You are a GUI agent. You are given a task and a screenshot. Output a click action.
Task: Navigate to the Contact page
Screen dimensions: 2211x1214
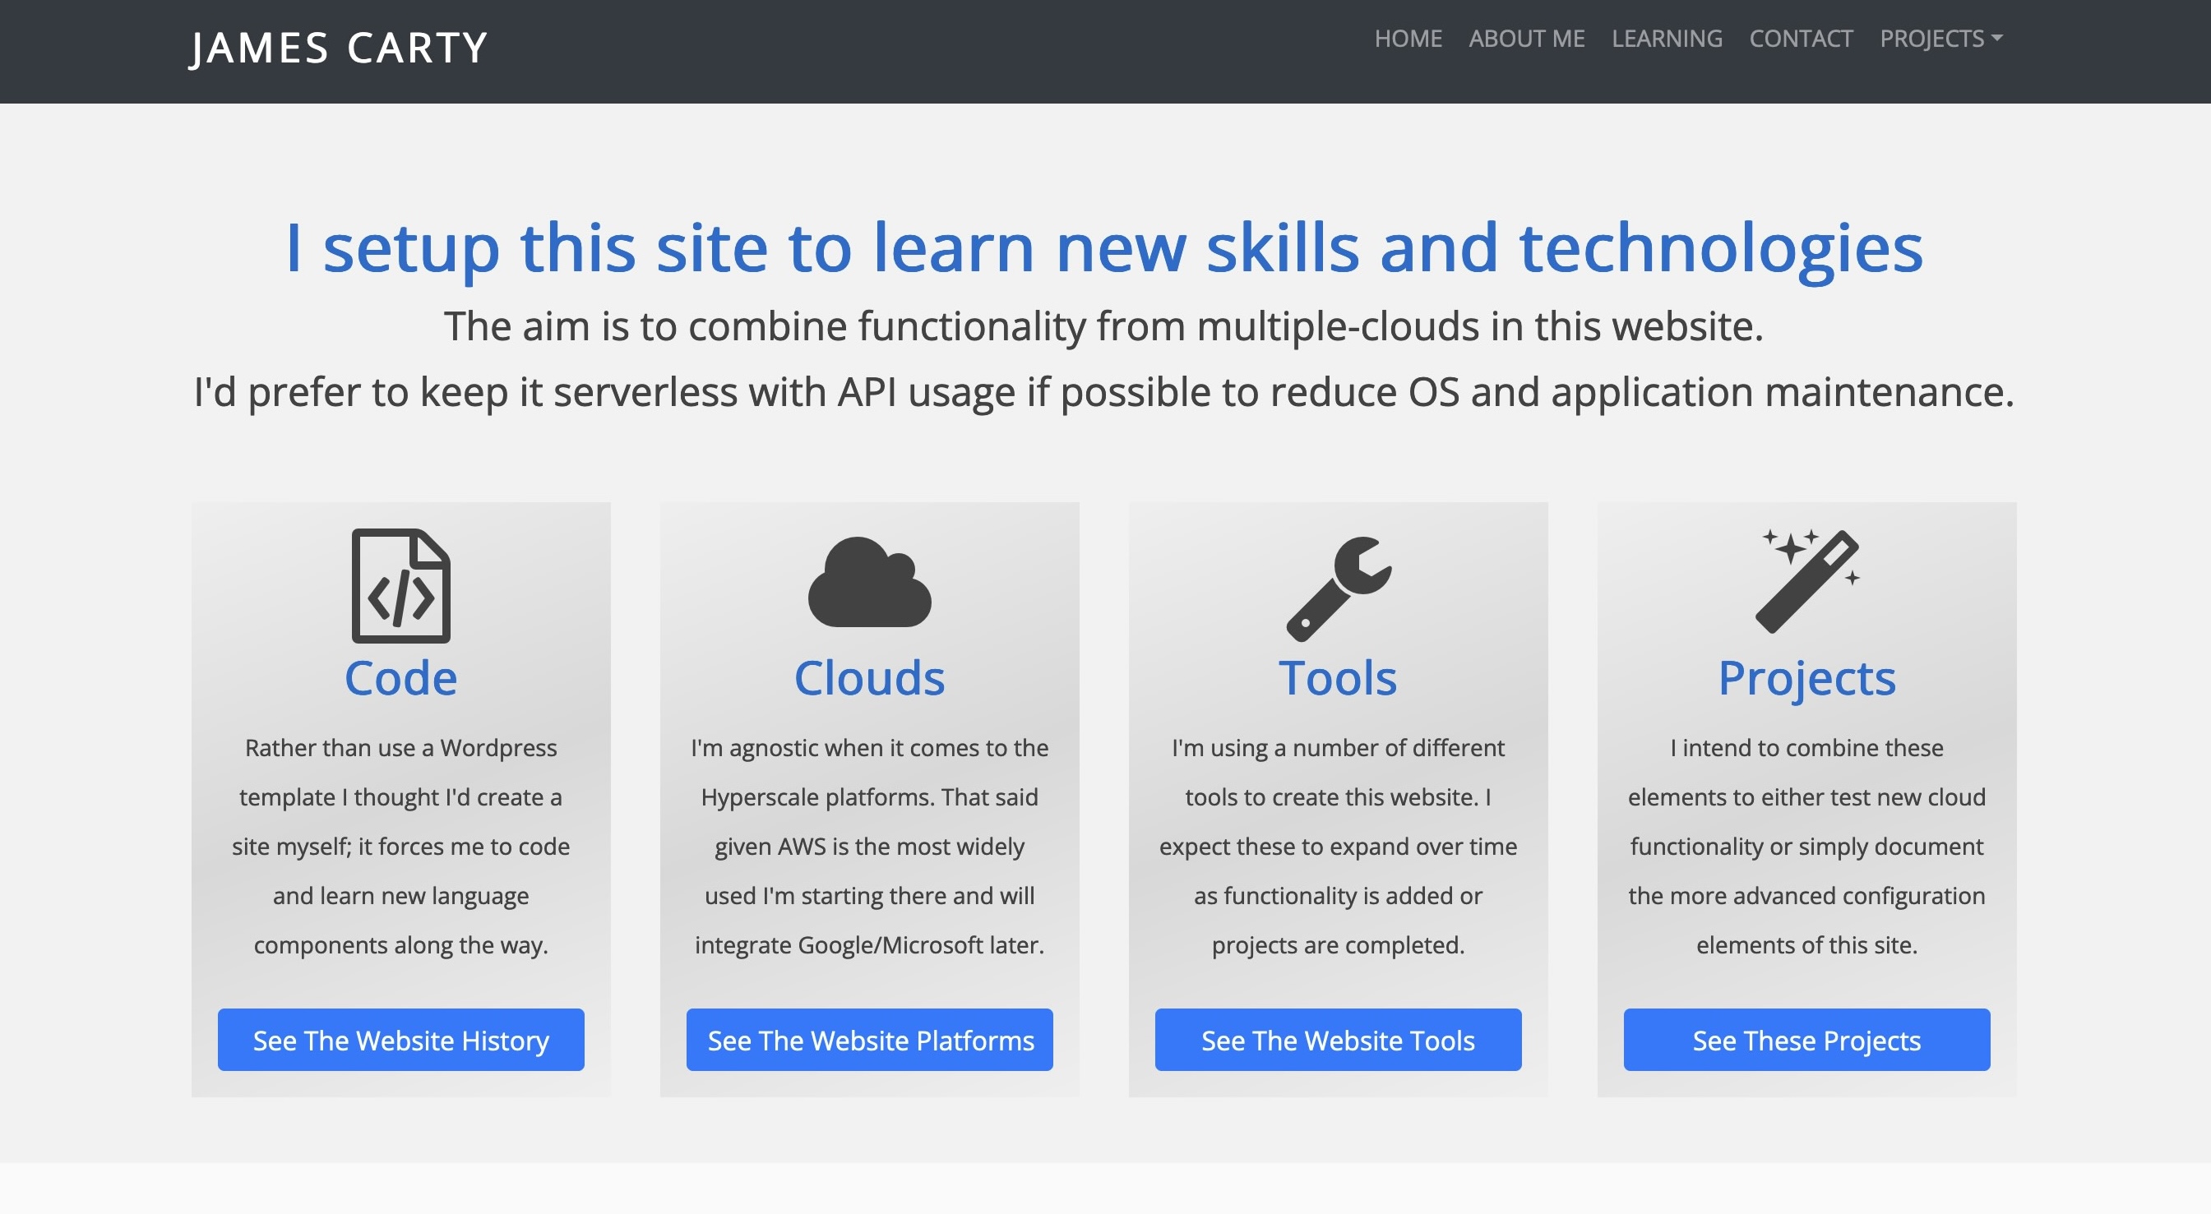click(x=1801, y=39)
